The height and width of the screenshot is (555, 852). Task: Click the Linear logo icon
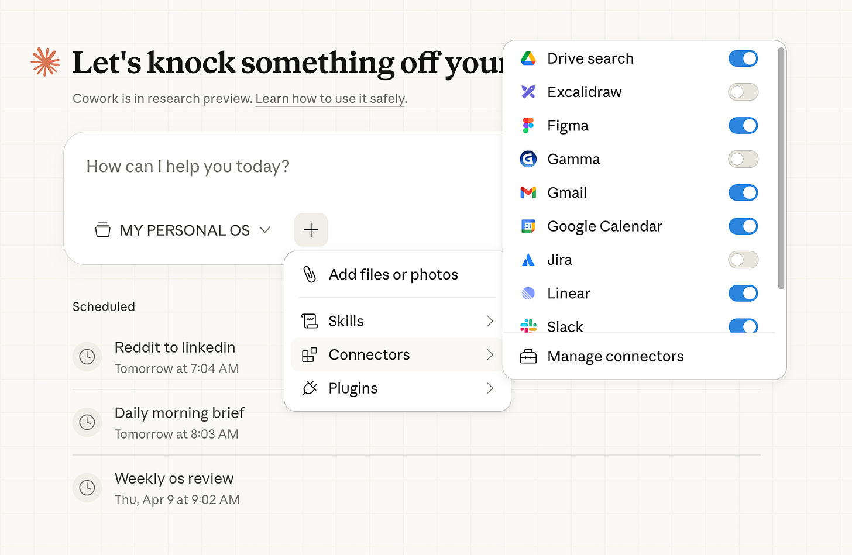coord(528,293)
